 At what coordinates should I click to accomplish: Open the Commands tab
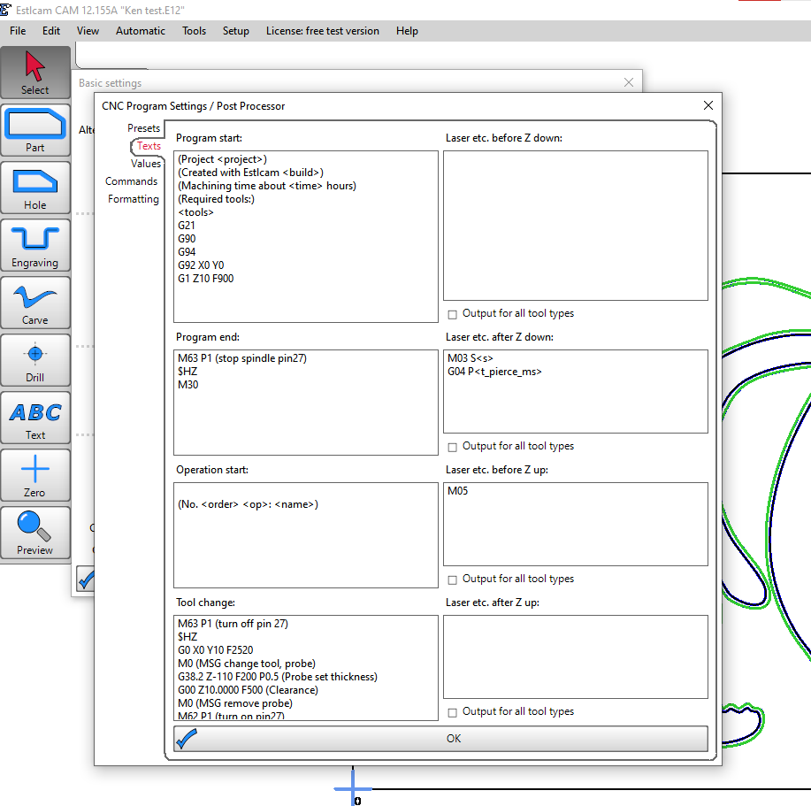tap(131, 181)
